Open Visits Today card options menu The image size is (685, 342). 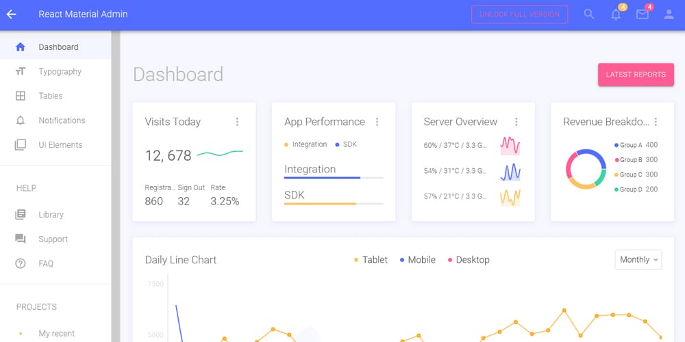pyautogui.click(x=237, y=122)
